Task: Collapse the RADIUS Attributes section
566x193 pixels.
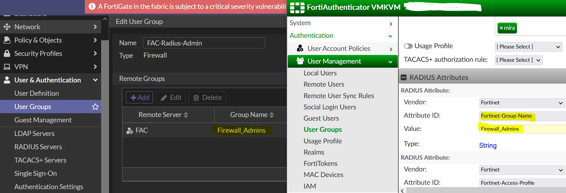Action: click(404, 77)
